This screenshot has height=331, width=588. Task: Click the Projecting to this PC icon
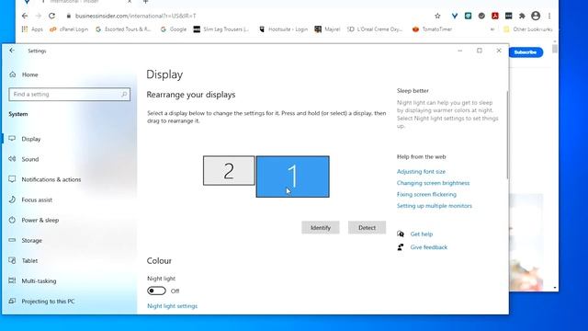coord(12,301)
